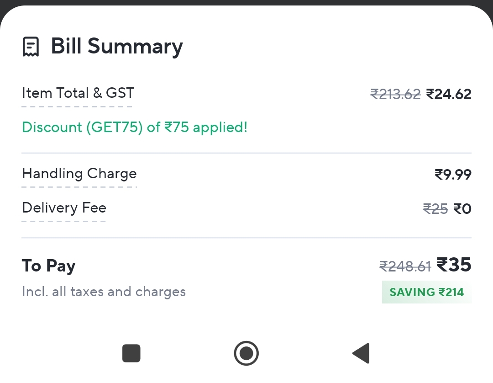Select the struck-through ₹213.62 item price
This screenshot has width=493, height=383.
(395, 94)
